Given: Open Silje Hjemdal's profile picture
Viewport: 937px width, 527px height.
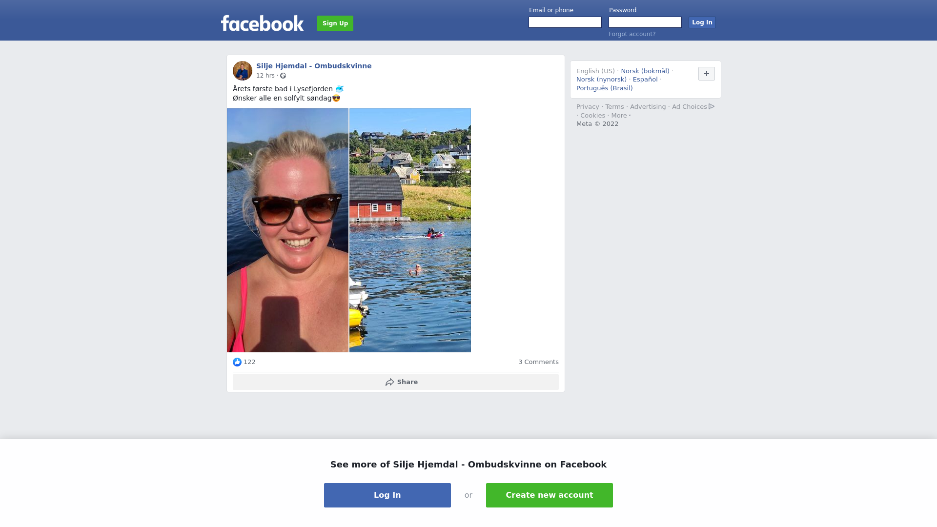Looking at the screenshot, I should pyautogui.click(x=243, y=71).
